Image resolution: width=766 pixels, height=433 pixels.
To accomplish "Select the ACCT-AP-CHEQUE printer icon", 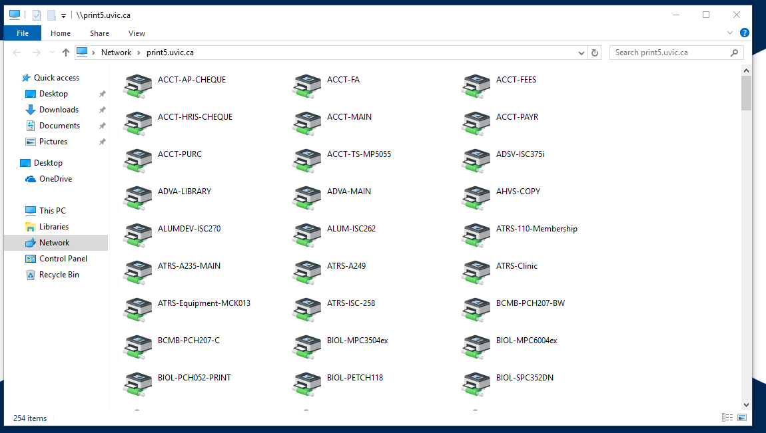I will [x=137, y=86].
